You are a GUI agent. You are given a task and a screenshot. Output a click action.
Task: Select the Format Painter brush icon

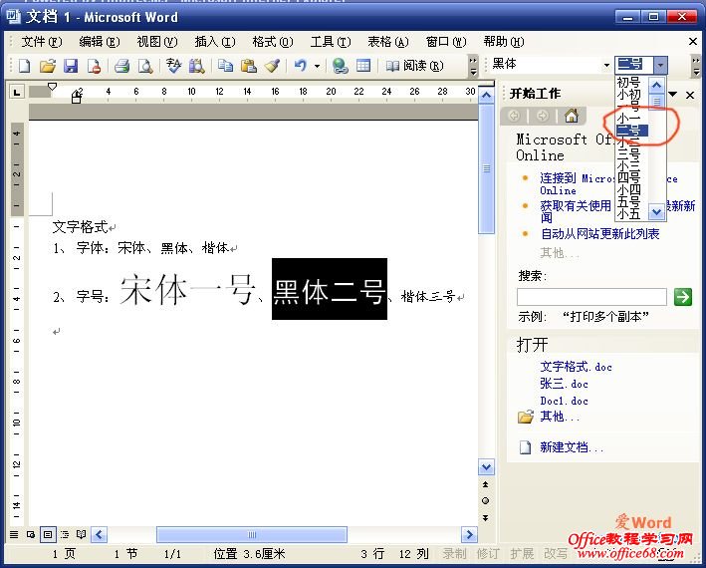point(273,66)
